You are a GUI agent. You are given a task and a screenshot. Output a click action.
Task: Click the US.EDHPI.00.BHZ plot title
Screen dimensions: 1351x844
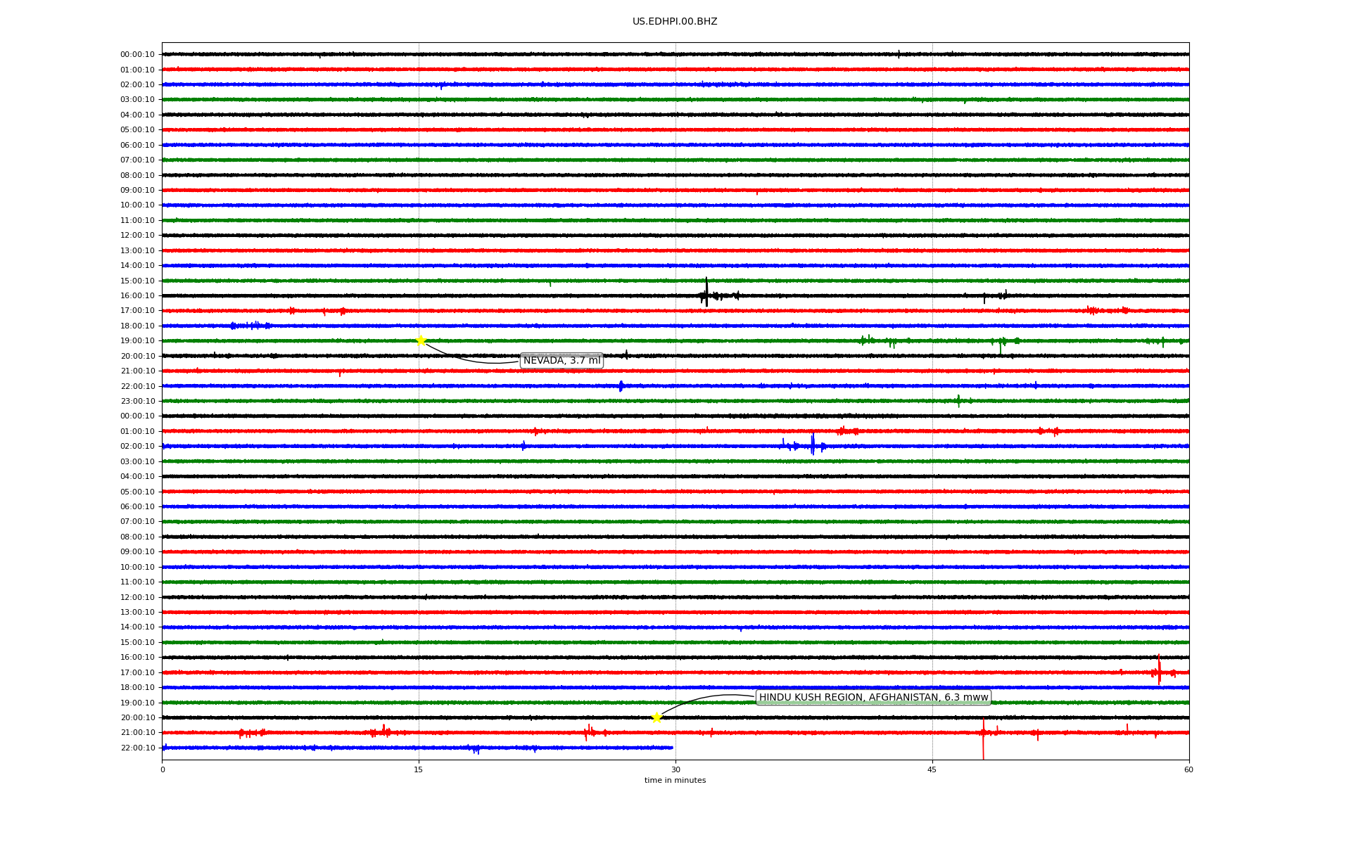coord(675,22)
